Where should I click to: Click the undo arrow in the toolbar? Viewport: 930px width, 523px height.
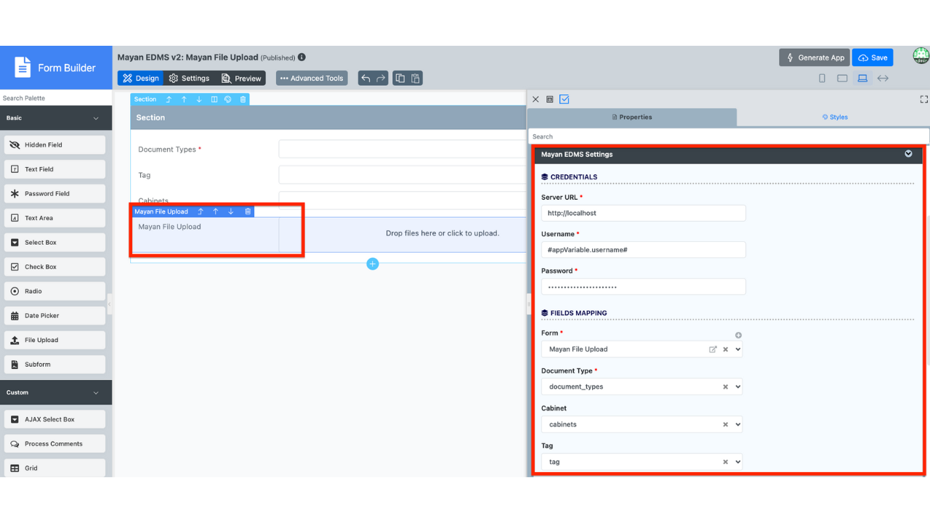(x=365, y=78)
